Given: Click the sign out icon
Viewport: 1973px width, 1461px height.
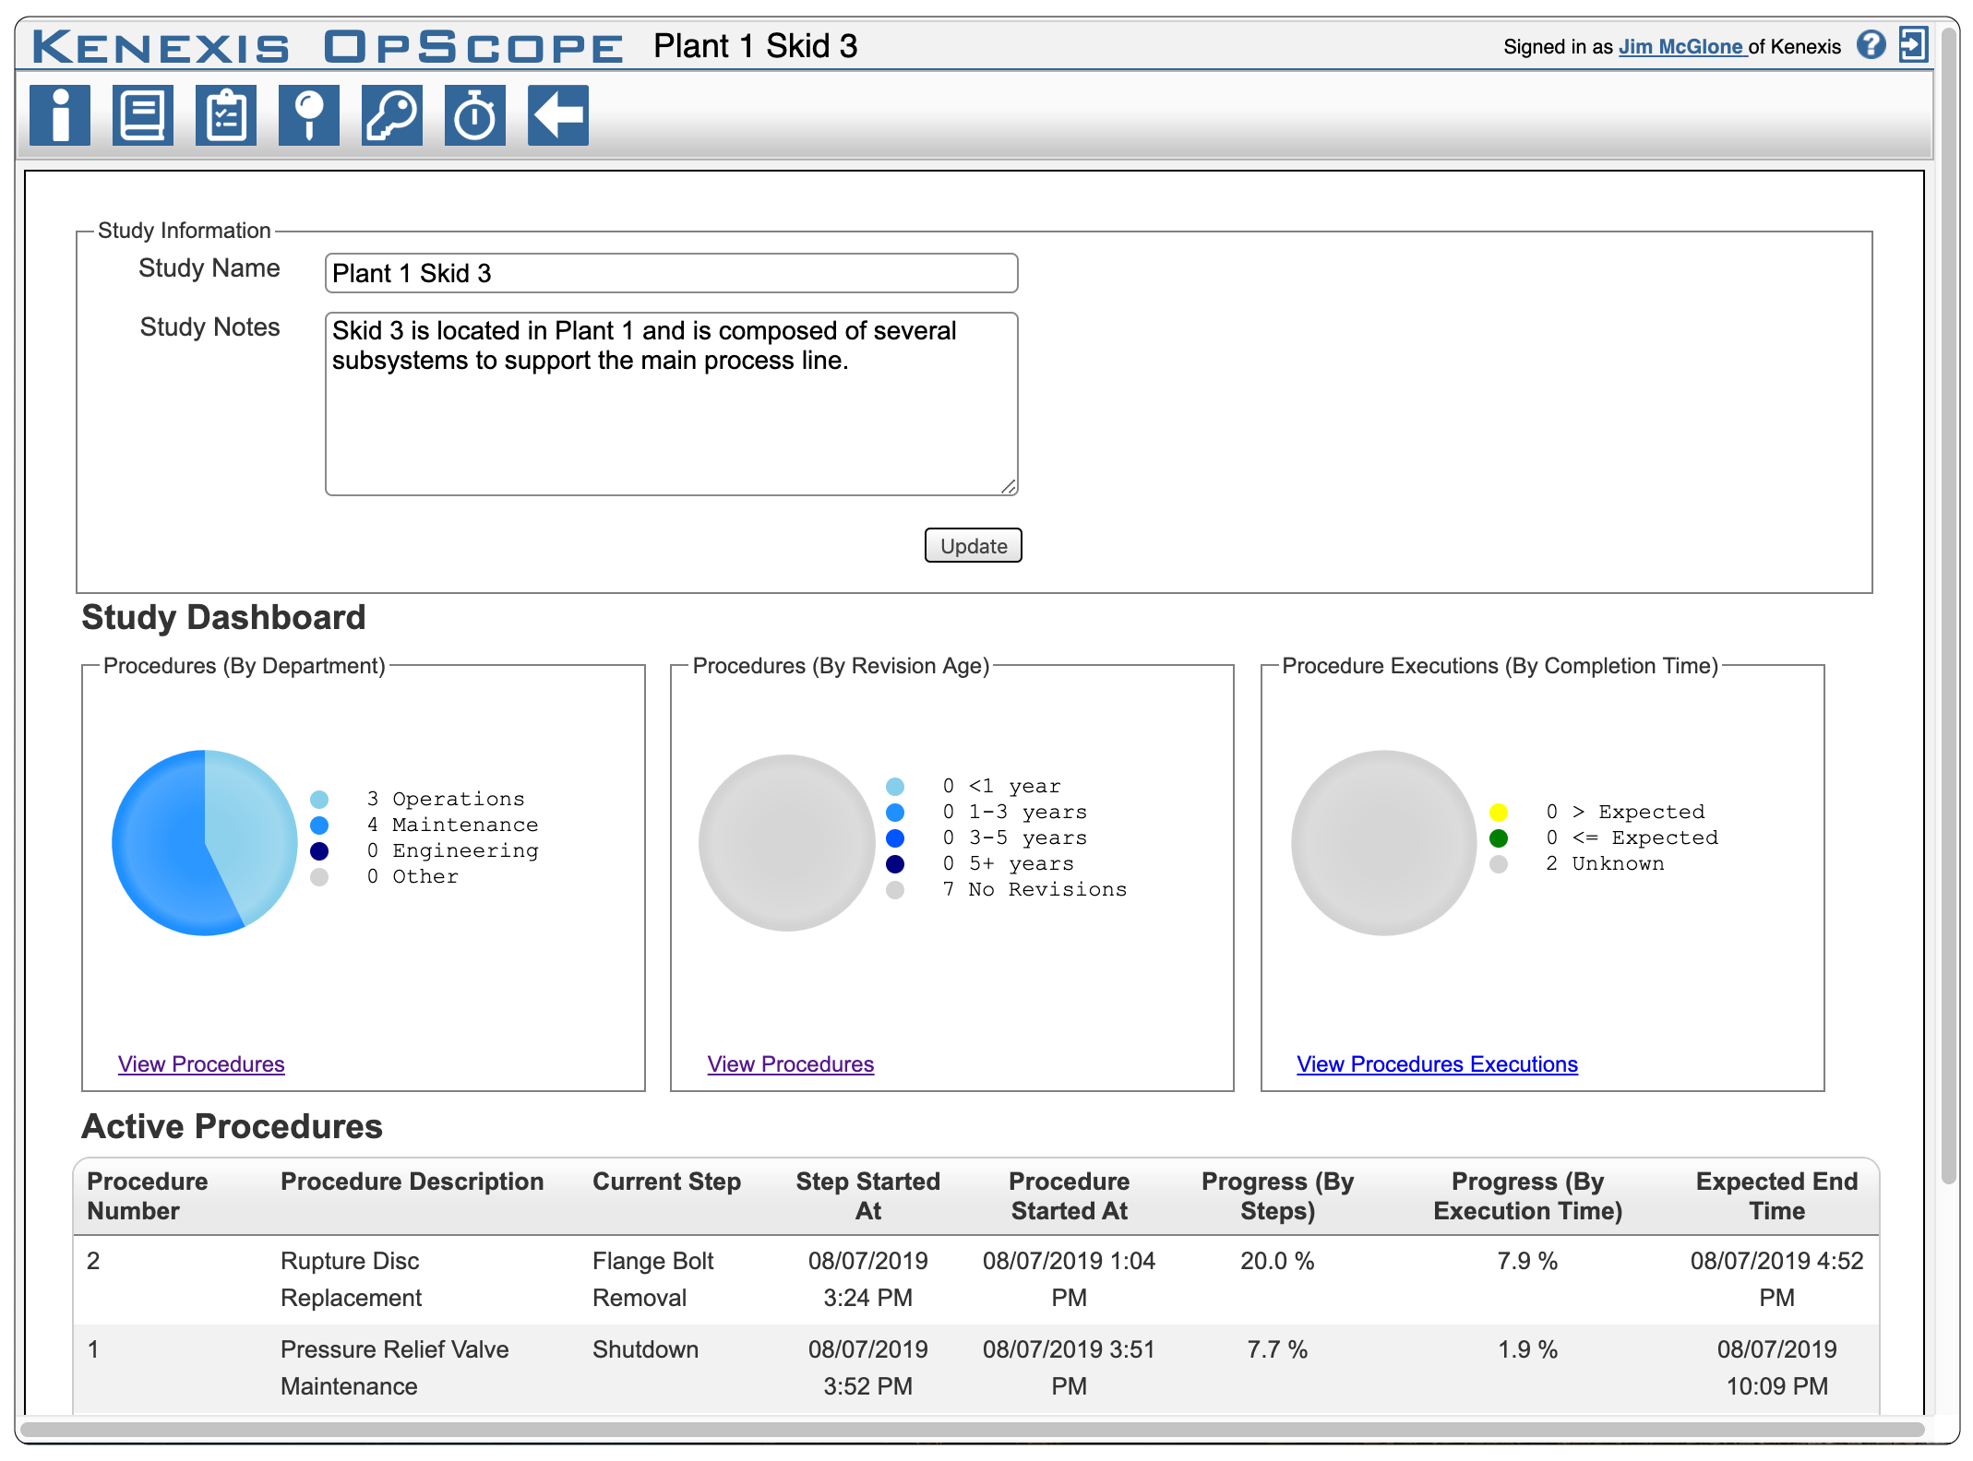Looking at the screenshot, I should (x=1913, y=44).
